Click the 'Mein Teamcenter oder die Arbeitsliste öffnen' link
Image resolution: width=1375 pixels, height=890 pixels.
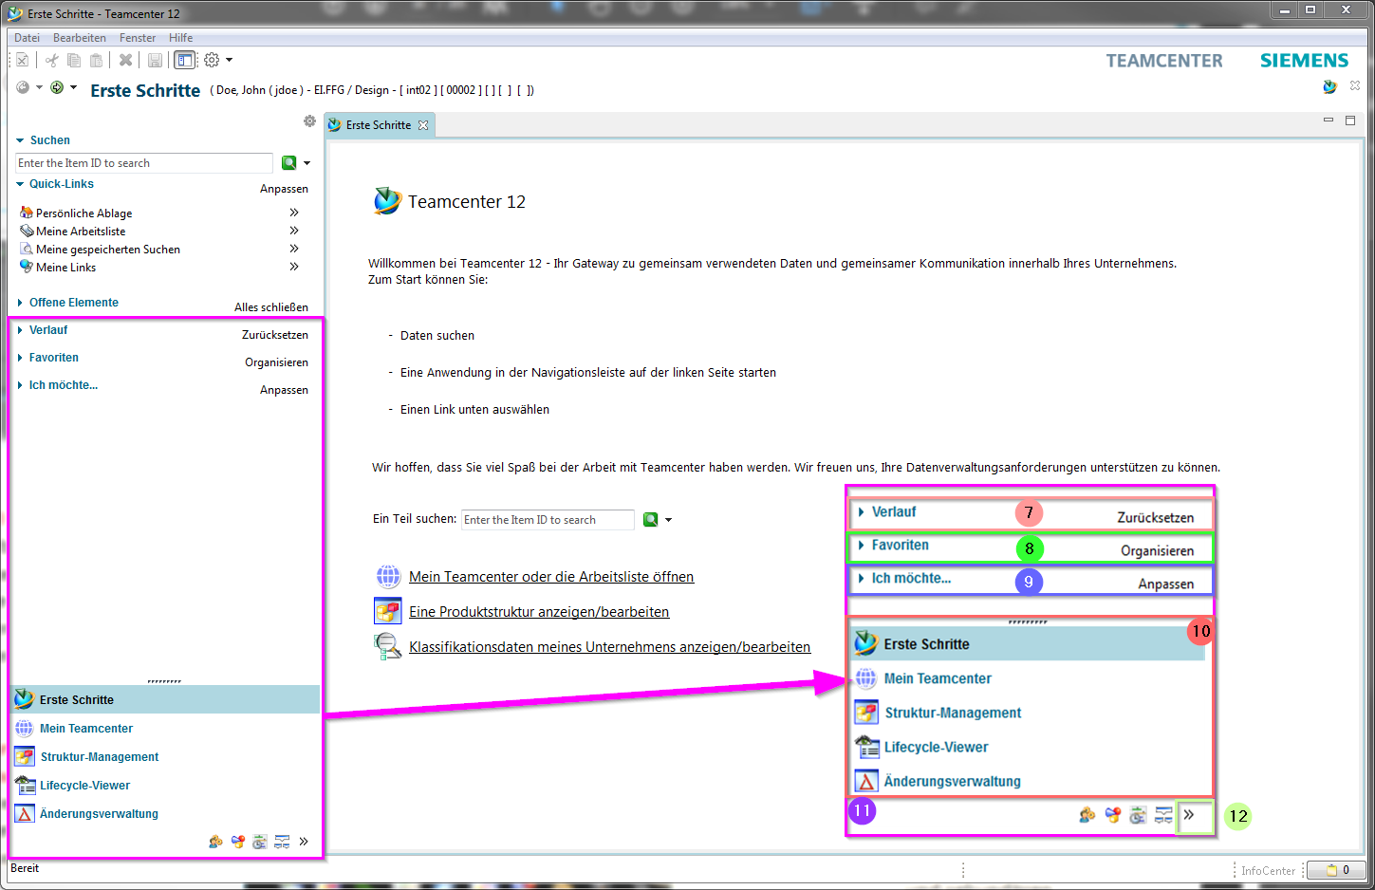[x=550, y=577]
